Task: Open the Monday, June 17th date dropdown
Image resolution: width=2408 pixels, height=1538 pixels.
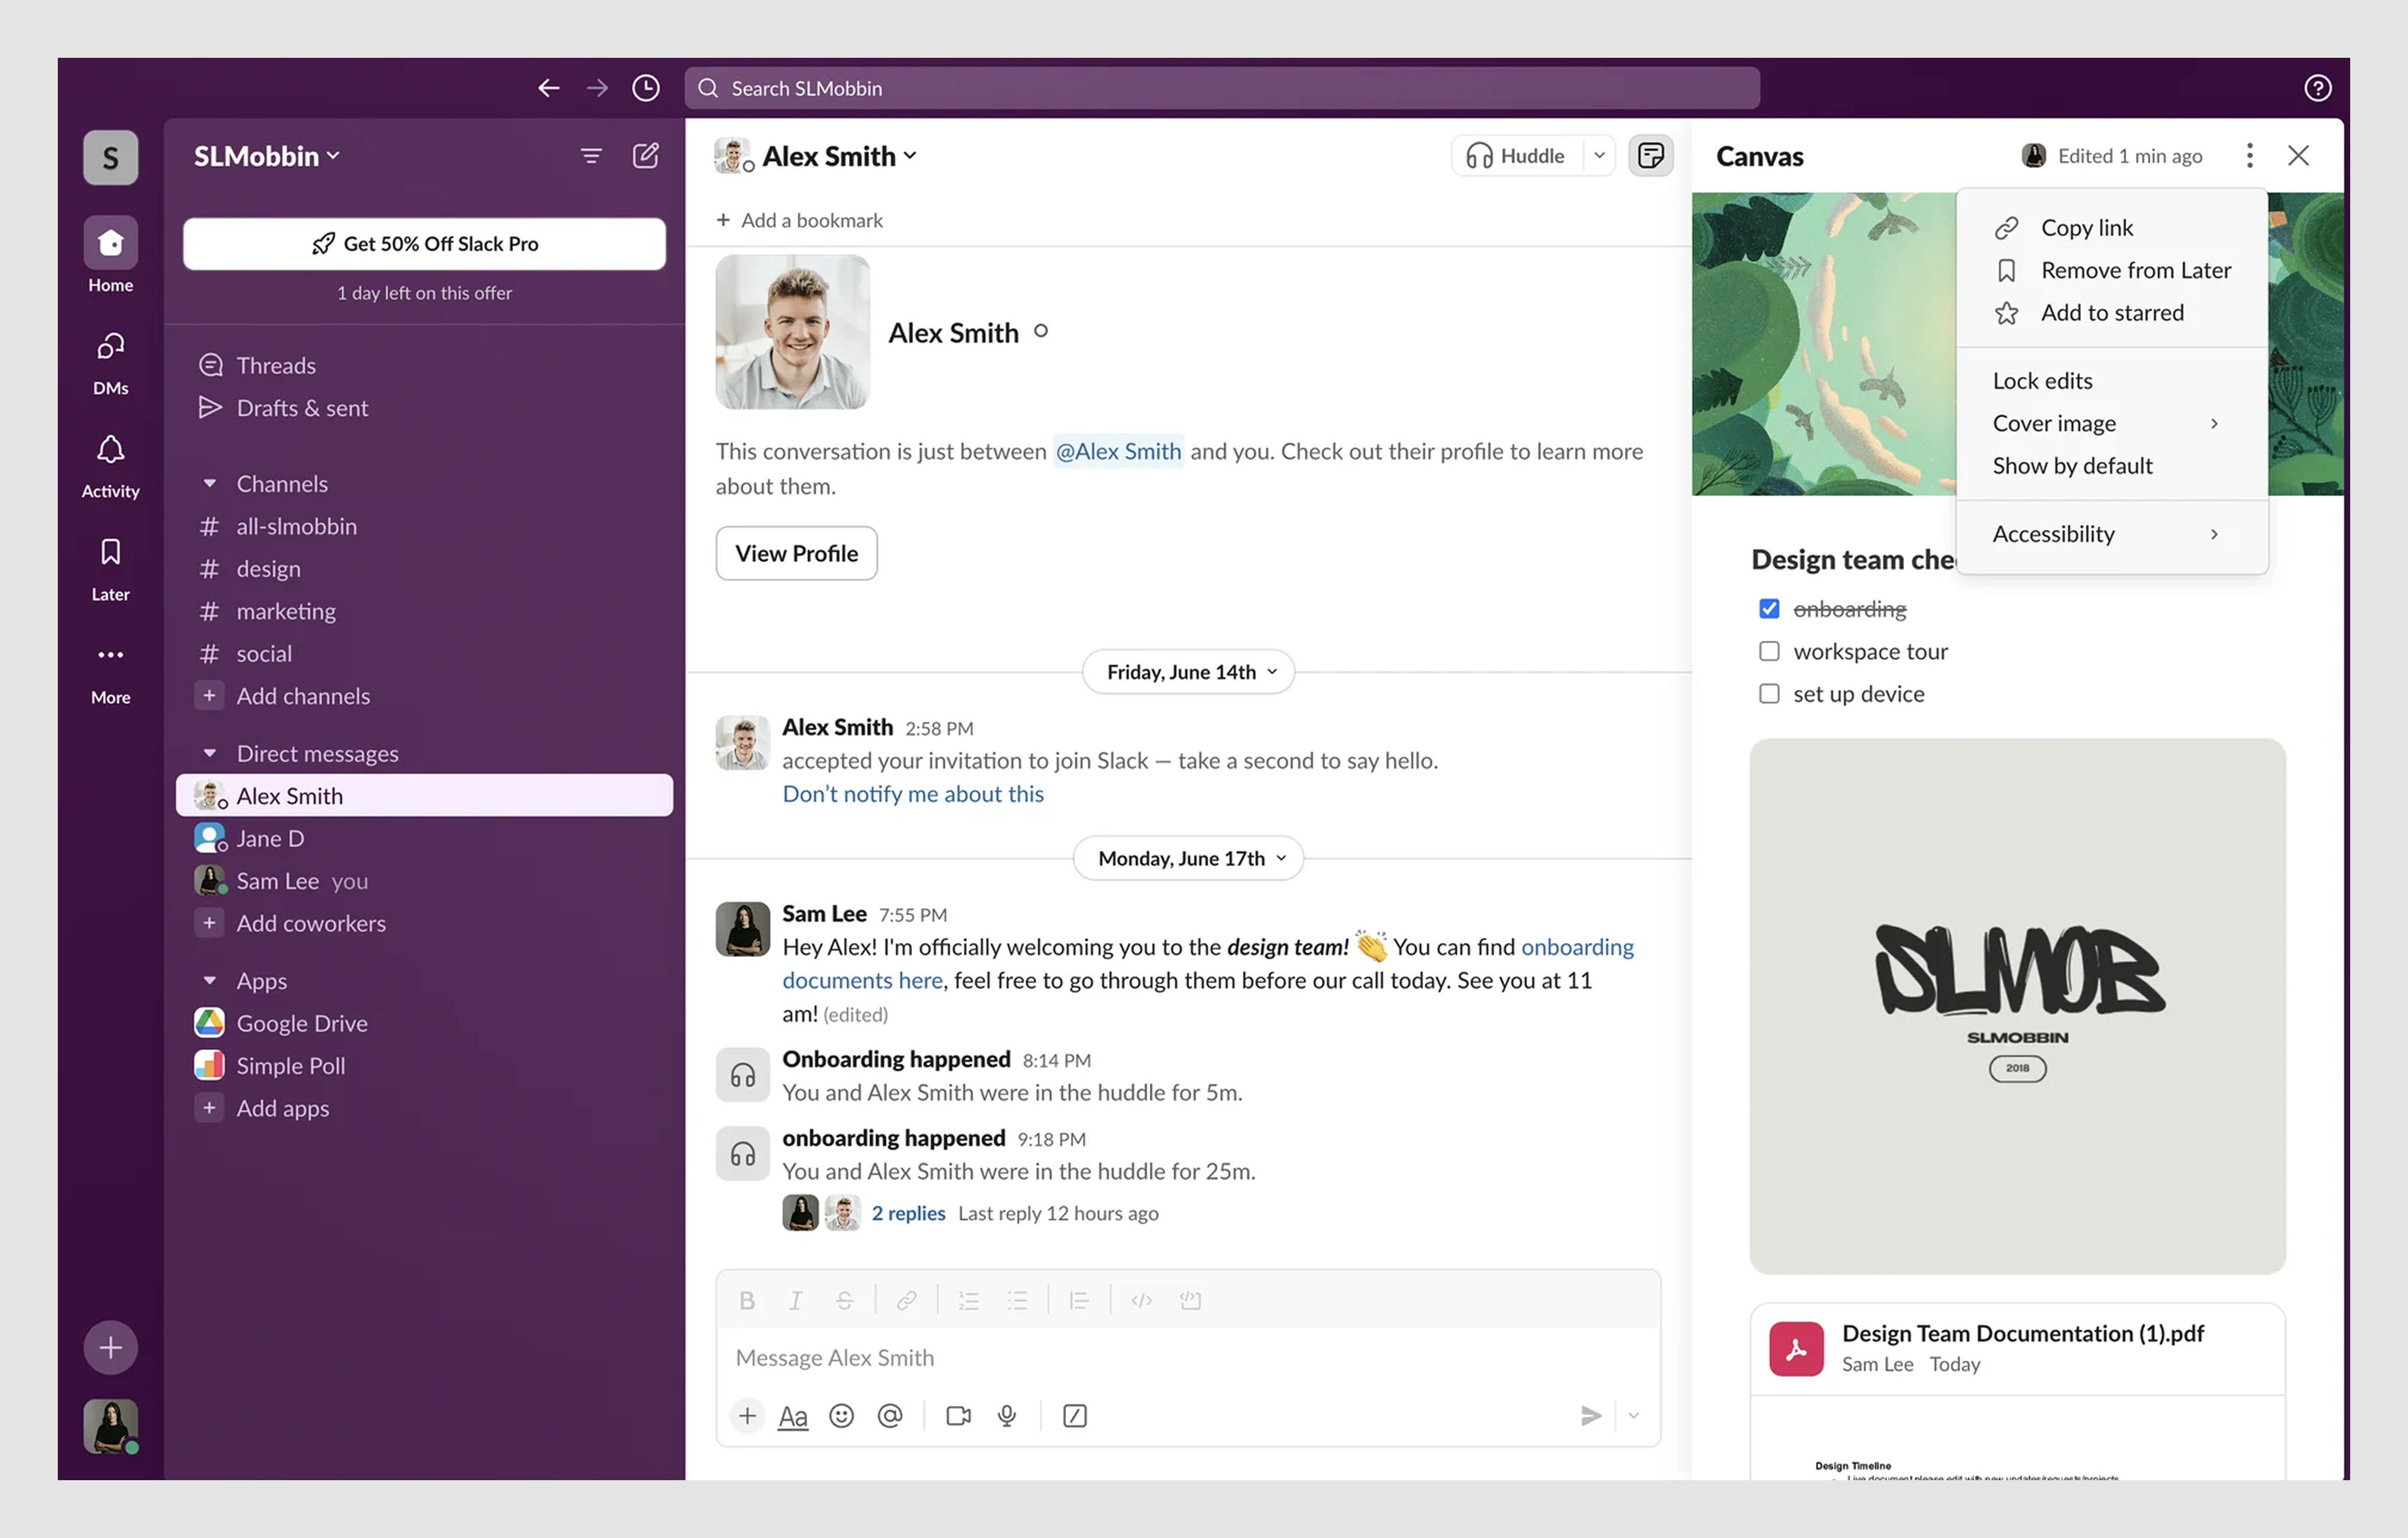Action: tap(1188, 858)
